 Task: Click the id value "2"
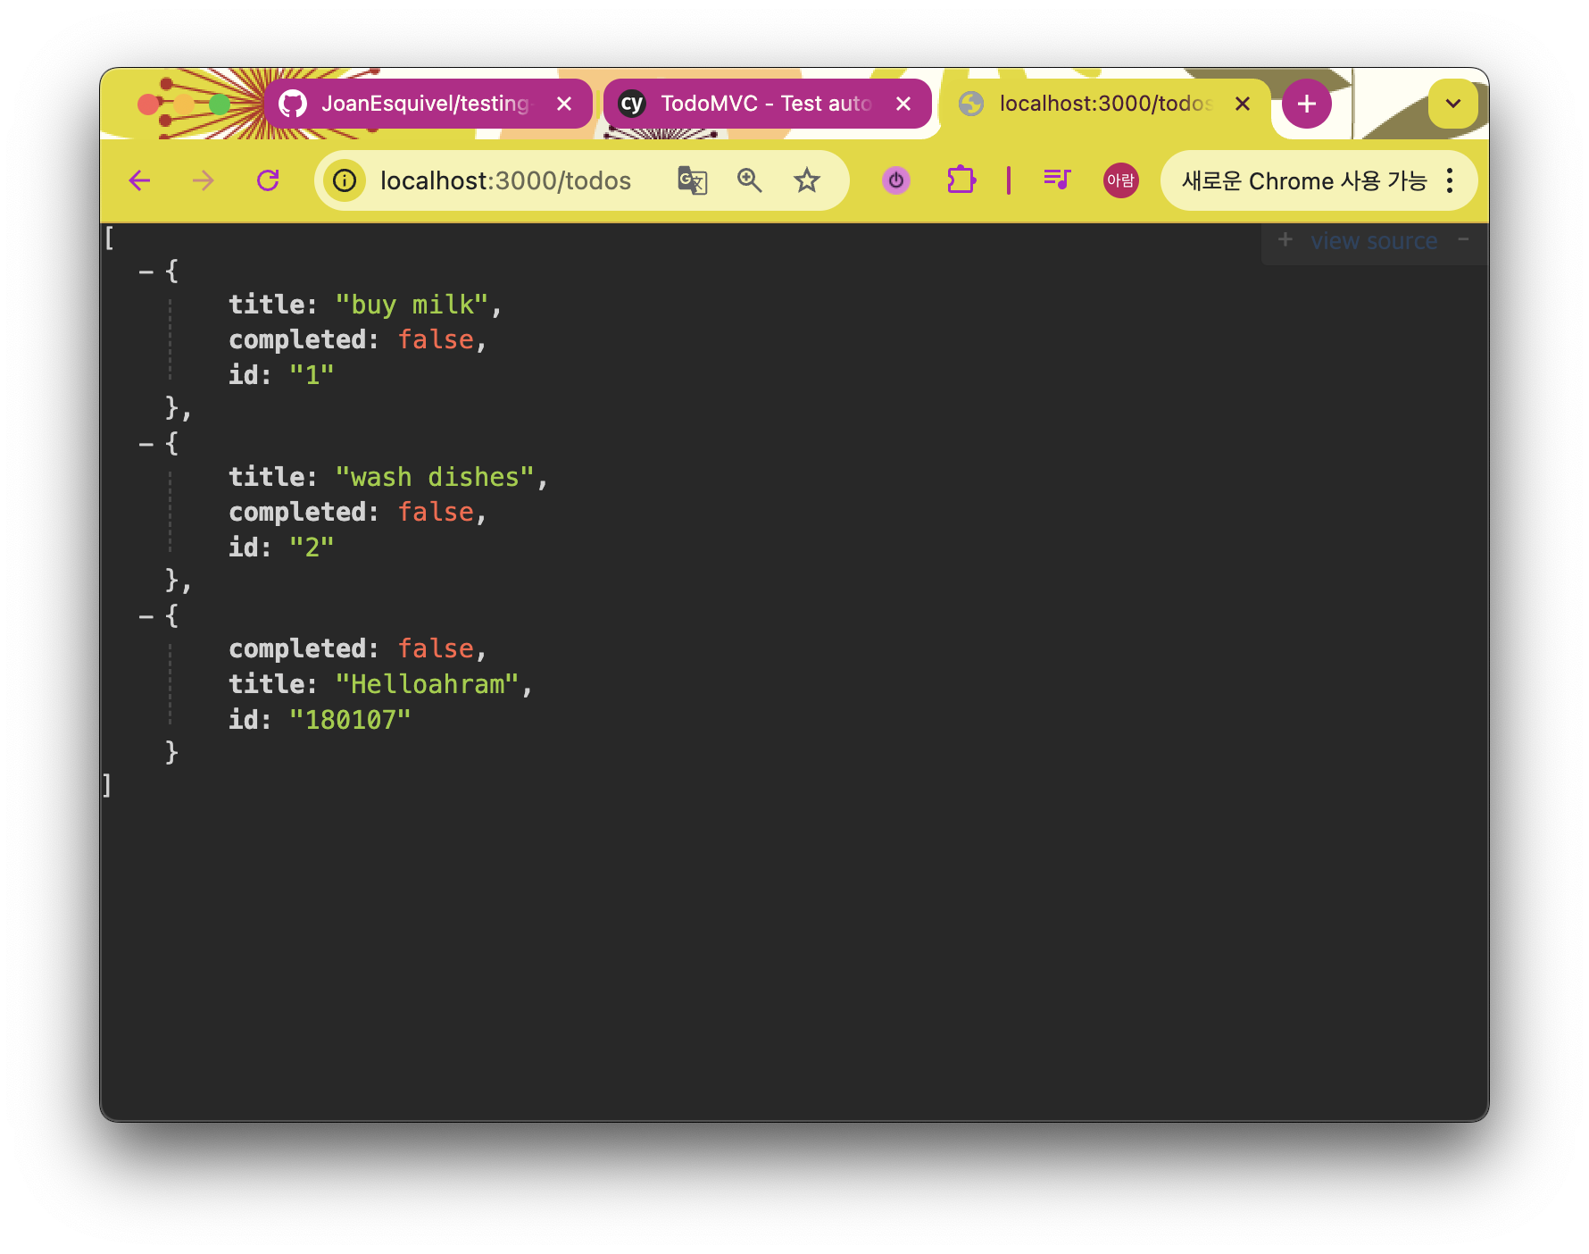click(x=312, y=548)
